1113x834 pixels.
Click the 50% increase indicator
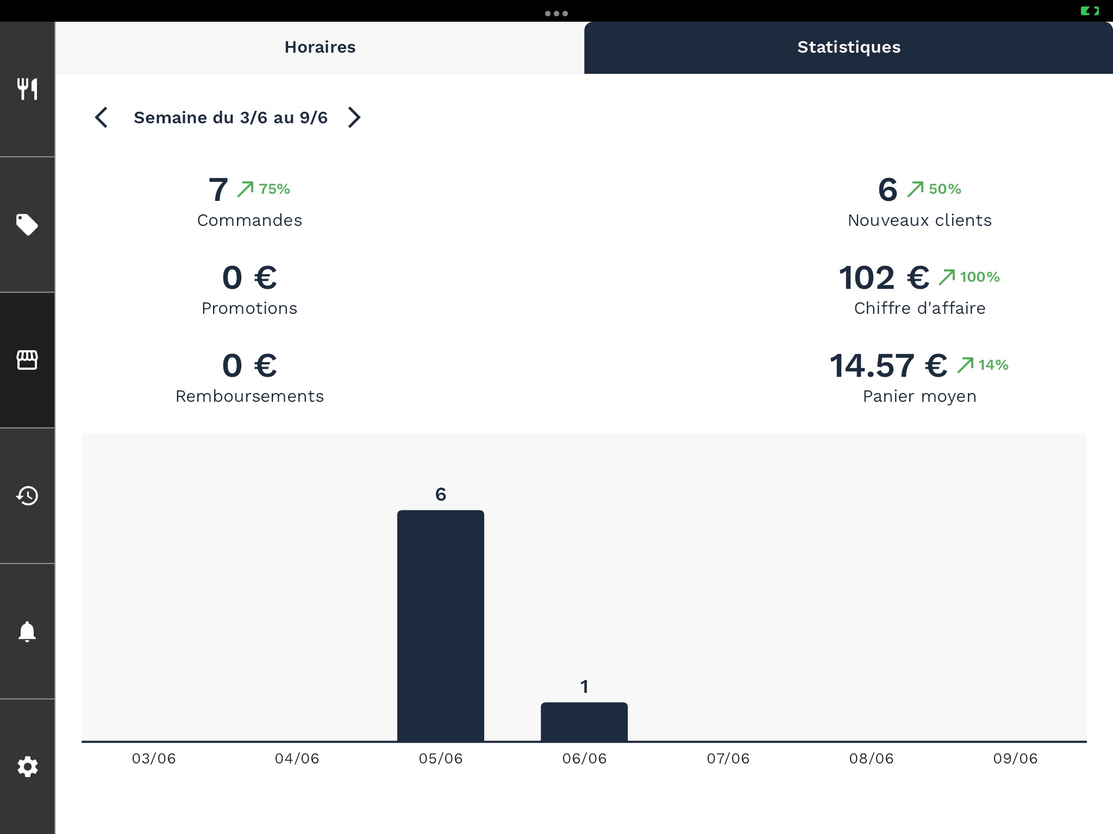(x=934, y=189)
